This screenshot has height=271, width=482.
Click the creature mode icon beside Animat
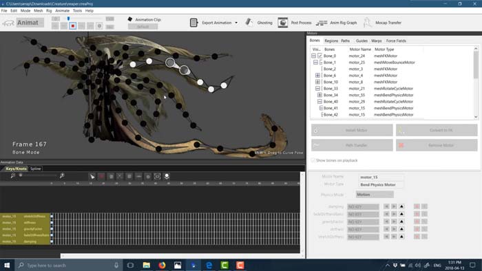pos(8,23)
